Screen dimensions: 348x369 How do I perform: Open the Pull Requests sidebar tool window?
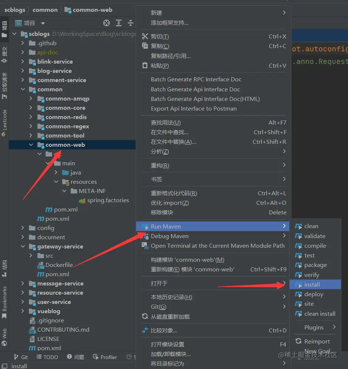4,86
